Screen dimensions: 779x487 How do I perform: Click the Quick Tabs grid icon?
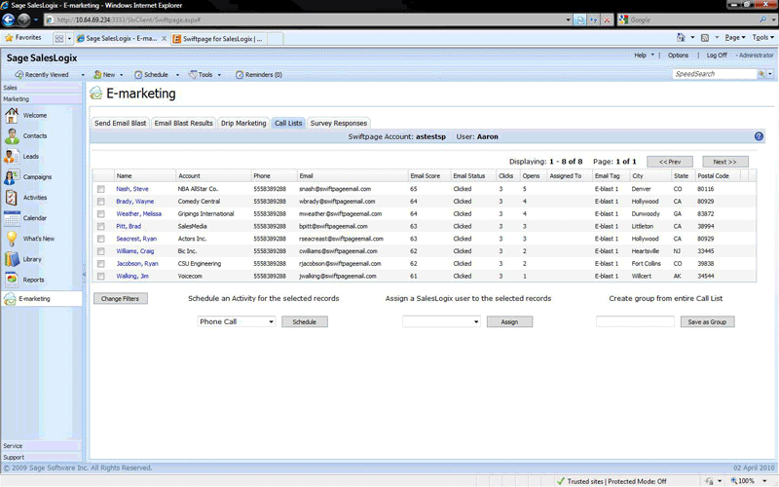(x=59, y=38)
